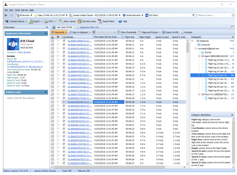Click the red flag column header icon
The width and height of the screenshot is (237, 175).
tap(59, 37)
